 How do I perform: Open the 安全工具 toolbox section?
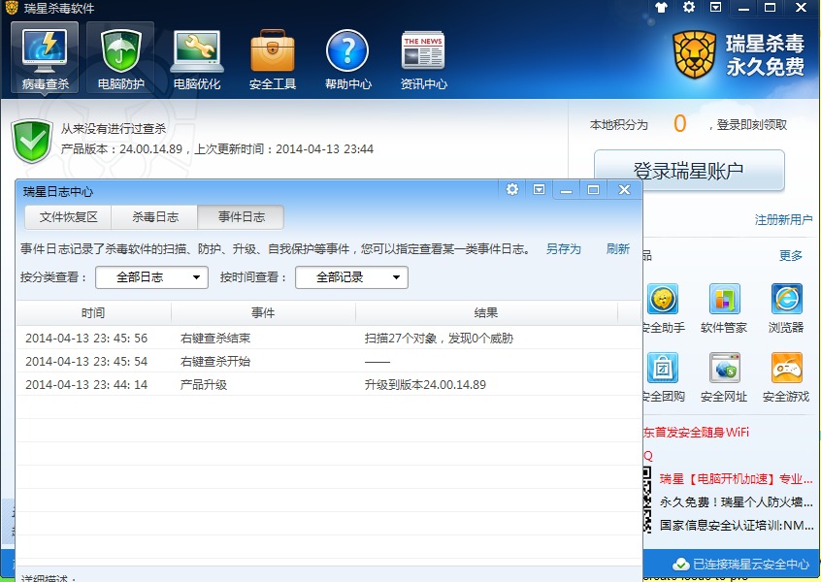(x=273, y=59)
